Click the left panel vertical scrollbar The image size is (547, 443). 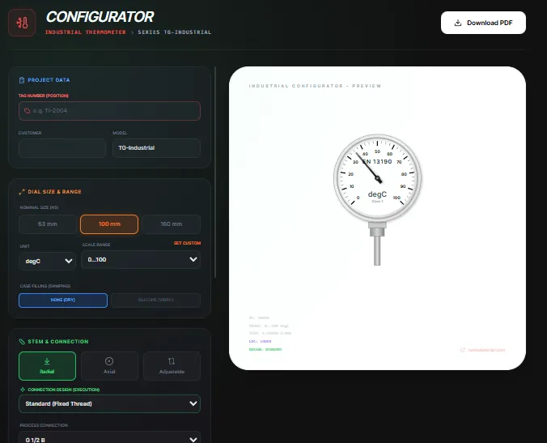click(215, 173)
